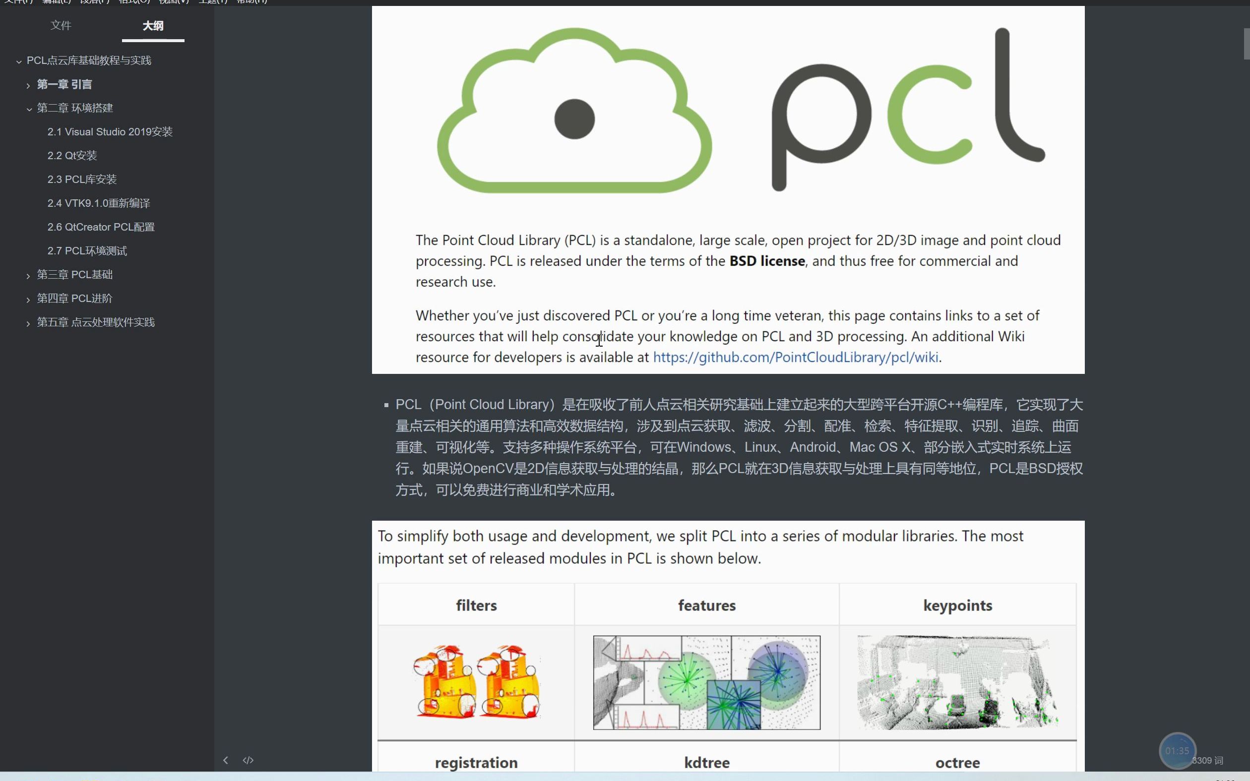The width and height of the screenshot is (1250, 781).
Task: Expand 第一章 引言 tree item
Action: pos(27,84)
